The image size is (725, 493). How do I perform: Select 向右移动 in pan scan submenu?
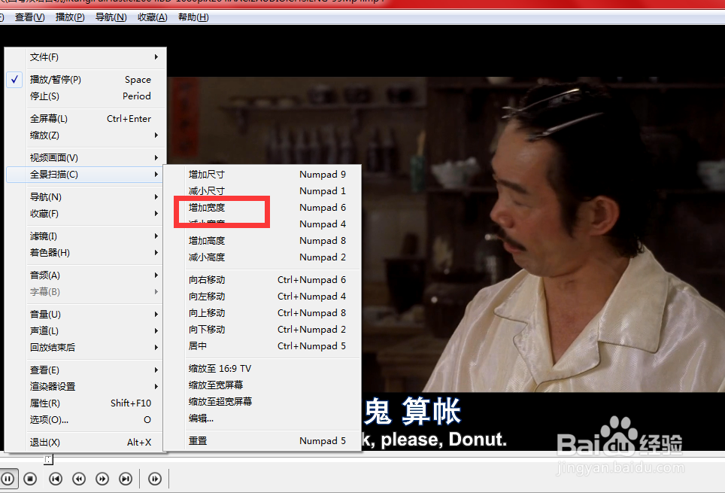pyautogui.click(x=262, y=280)
